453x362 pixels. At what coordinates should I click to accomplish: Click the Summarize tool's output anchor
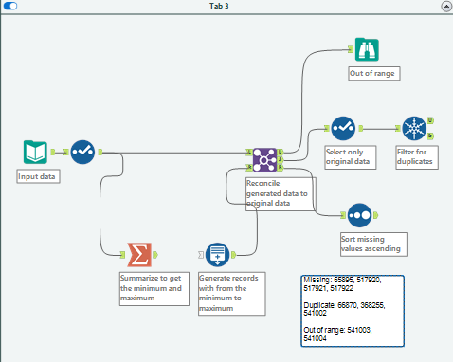pyautogui.click(x=155, y=255)
